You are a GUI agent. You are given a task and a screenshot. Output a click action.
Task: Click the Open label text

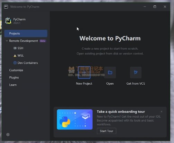tap(110, 84)
